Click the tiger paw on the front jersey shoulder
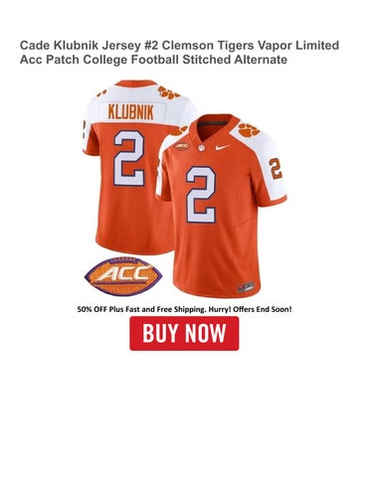This screenshot has width=369, height=477. point(249,130)
